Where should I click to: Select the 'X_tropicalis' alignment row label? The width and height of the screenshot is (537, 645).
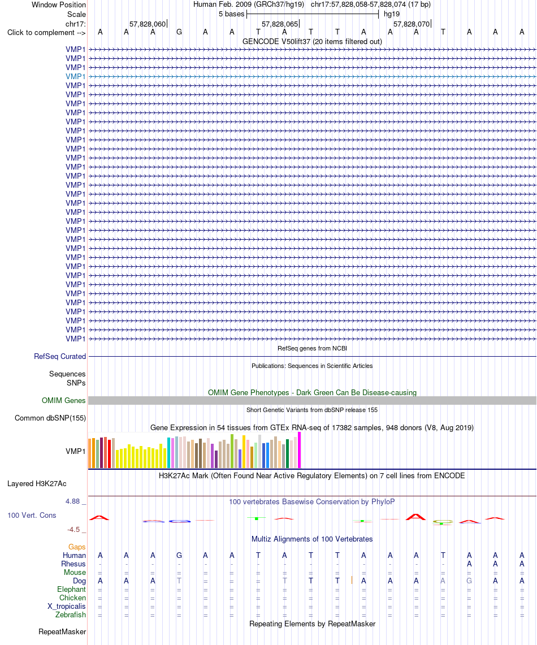point(67,607)
